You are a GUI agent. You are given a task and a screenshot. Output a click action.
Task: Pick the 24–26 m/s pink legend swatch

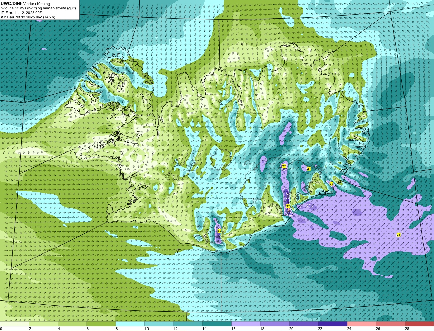tap(362, 324)
